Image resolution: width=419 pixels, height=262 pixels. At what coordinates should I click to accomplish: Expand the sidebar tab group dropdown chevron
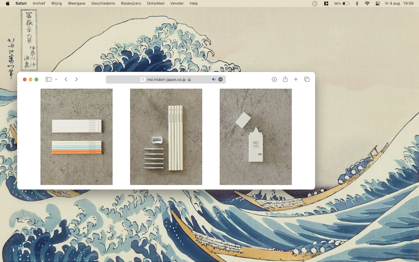click(x=56, y=79)
